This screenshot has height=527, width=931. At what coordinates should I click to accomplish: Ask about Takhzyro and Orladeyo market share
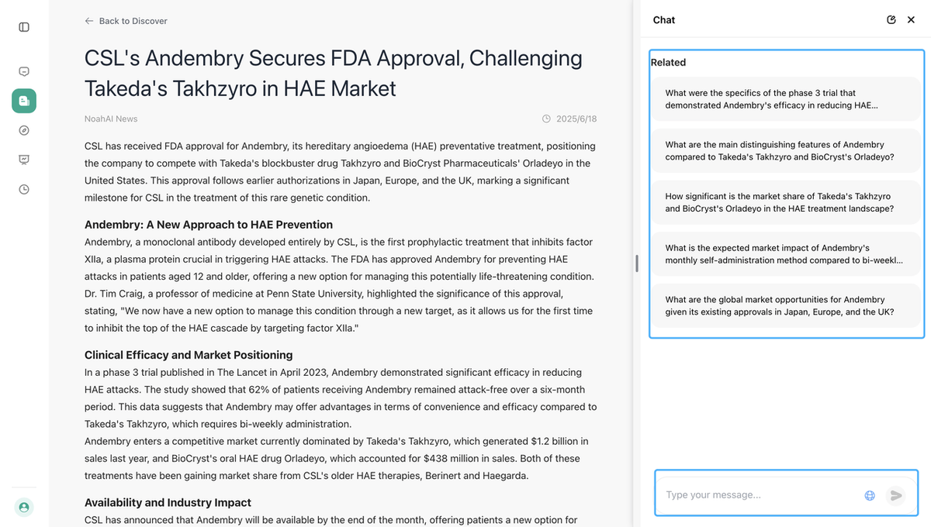pyautogui.click(x=785, y=202)
